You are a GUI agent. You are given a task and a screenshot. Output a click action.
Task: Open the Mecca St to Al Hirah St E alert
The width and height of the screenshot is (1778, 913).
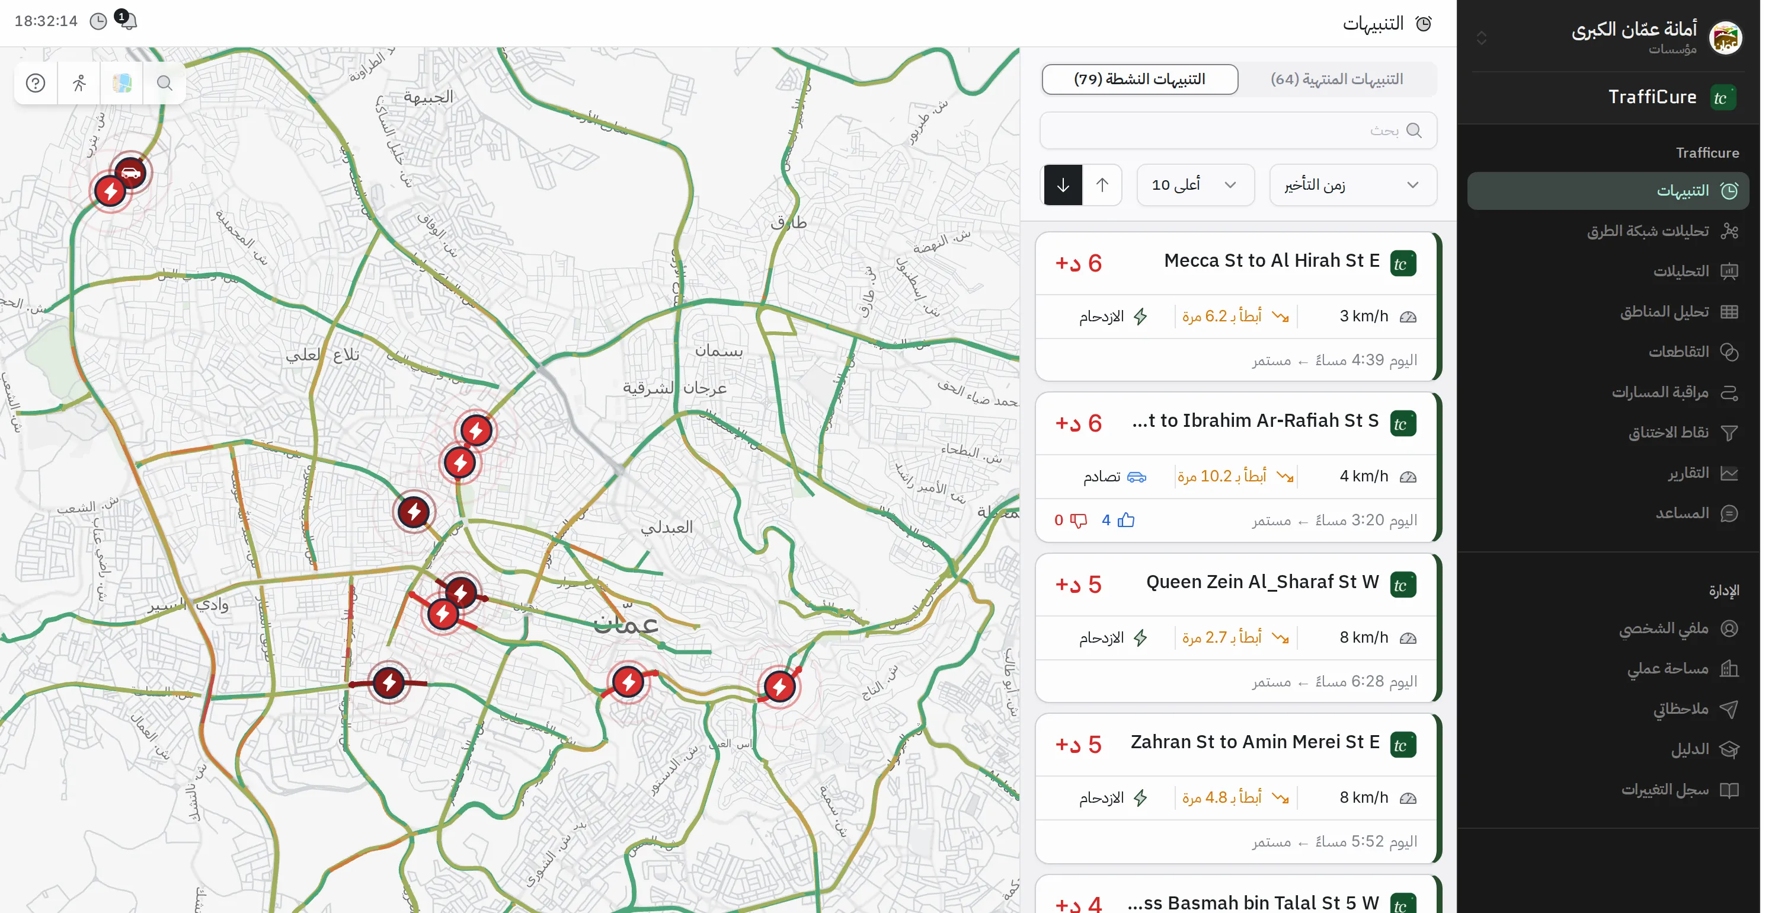1238,306
